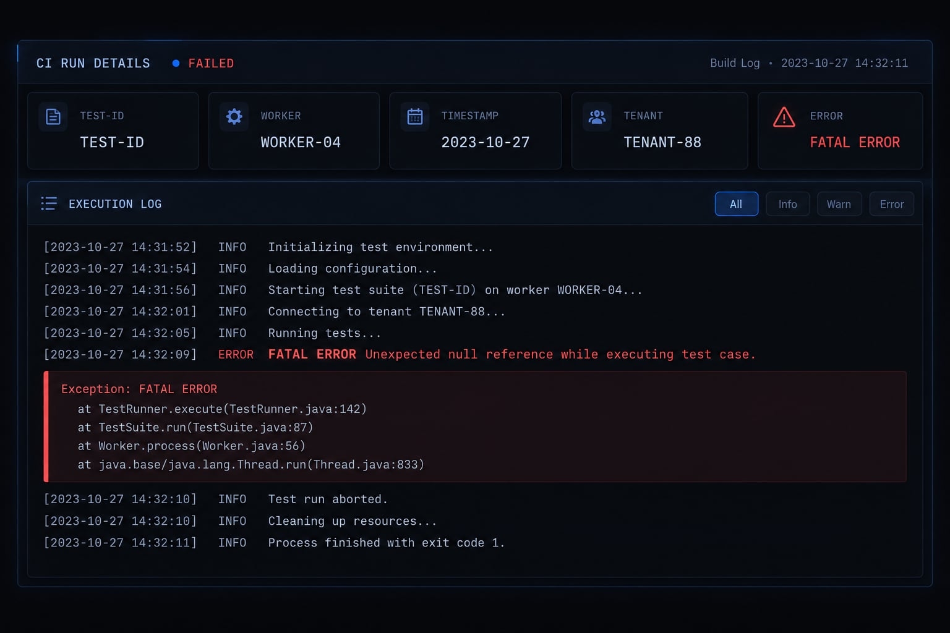Click the FAILED status label

click(211, 63)
